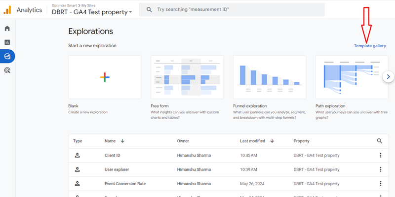Click Himanshu Sharma in User explorer row
Screen dimensions: 395x197
point(194,169)
